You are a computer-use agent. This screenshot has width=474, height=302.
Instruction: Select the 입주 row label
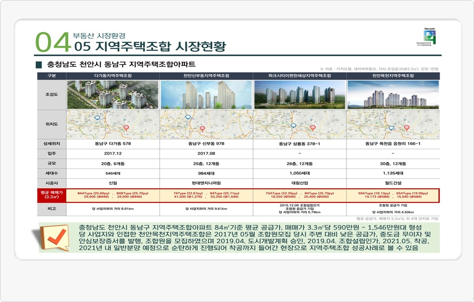pos(52,154)
